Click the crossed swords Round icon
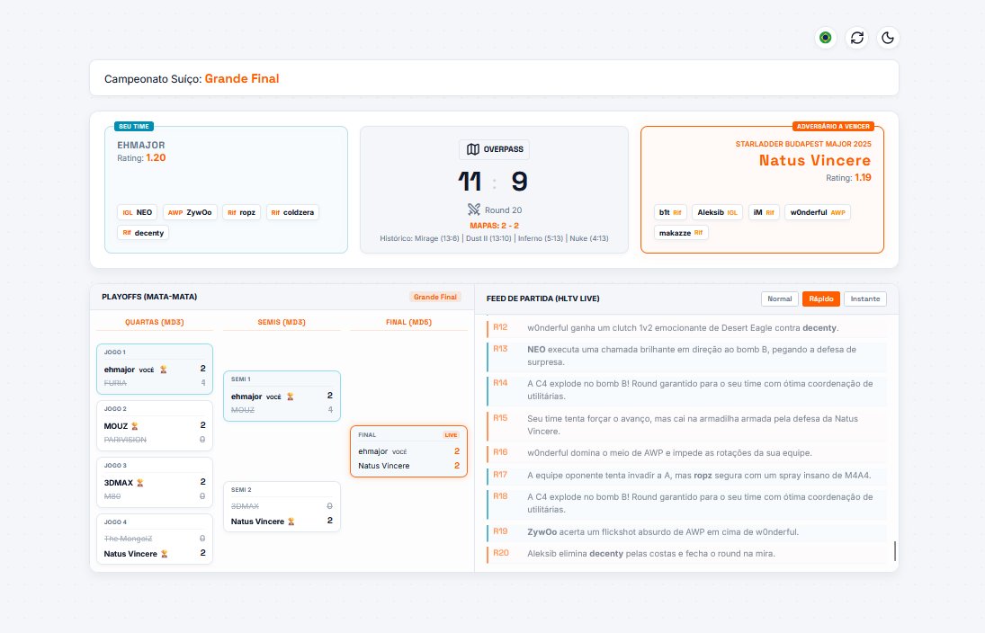The image size is (985, 633). click(x=474, y=210)
